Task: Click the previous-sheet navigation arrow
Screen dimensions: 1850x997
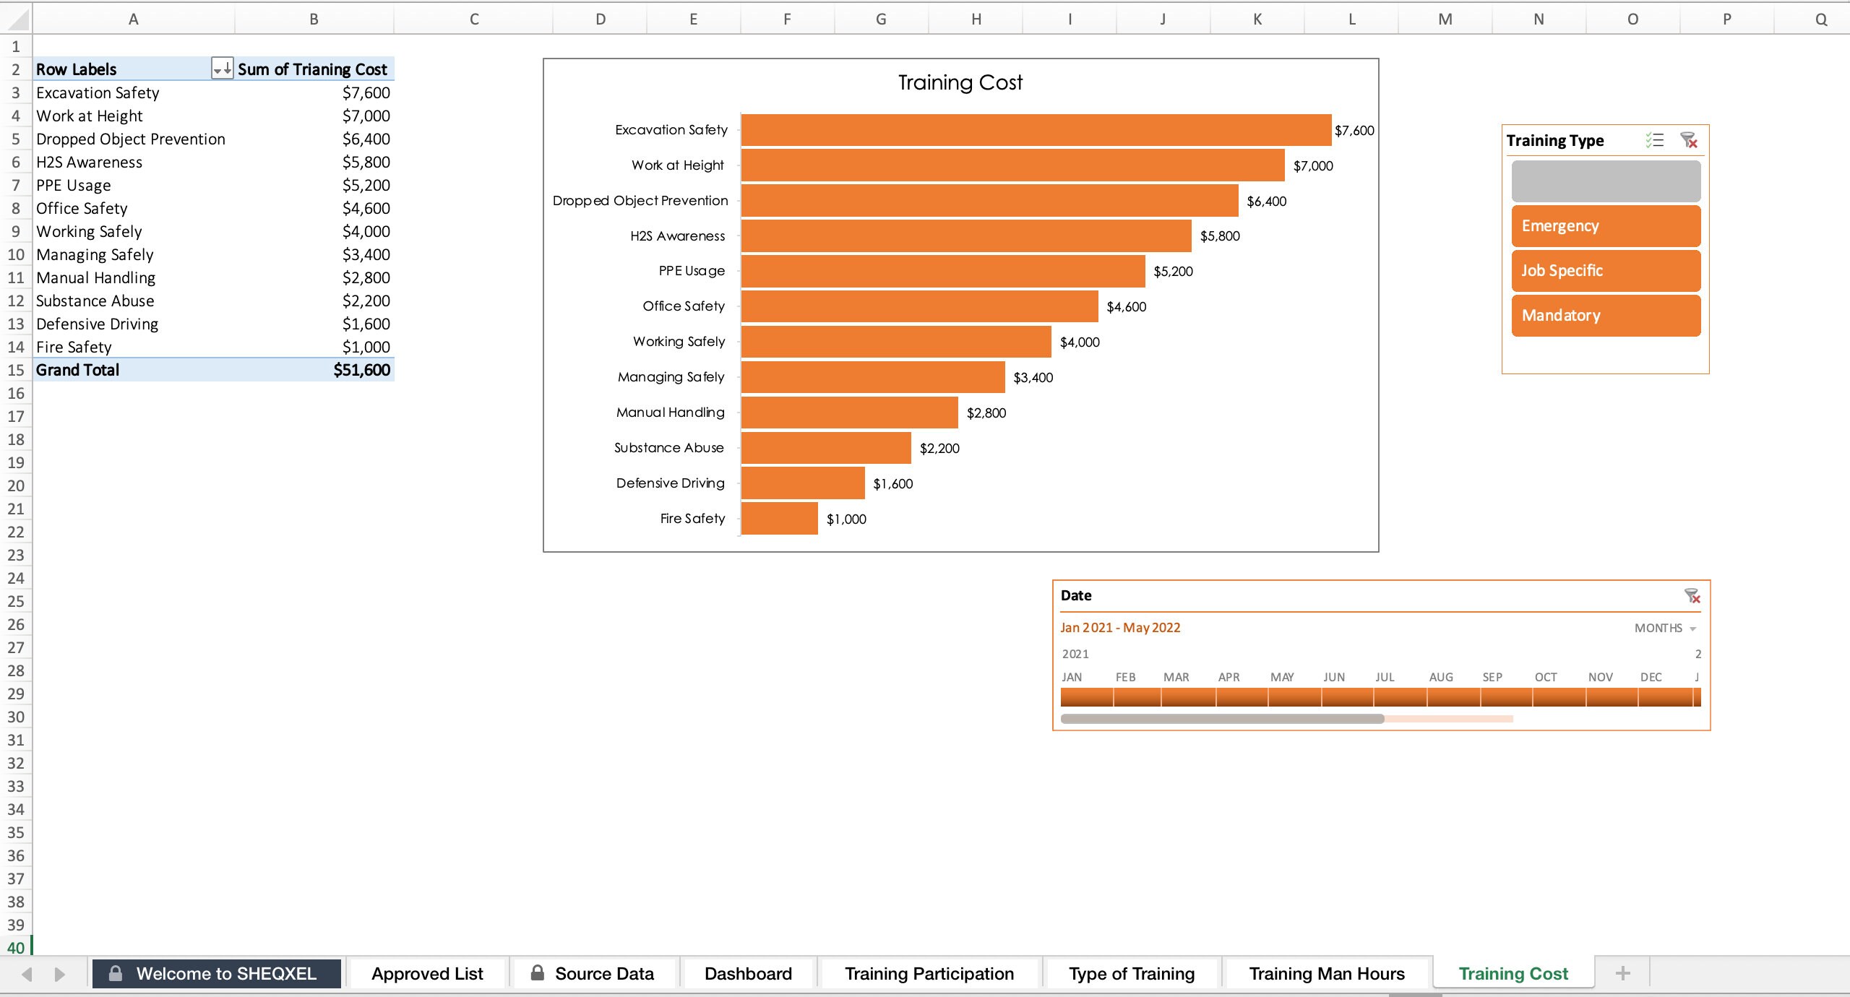Action: [x=27, y=973]
